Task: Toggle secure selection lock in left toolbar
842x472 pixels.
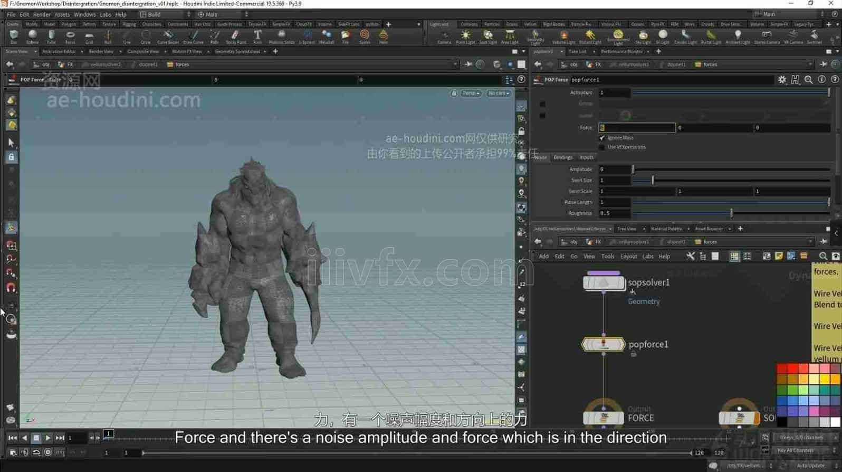Action: coord(11,157)
